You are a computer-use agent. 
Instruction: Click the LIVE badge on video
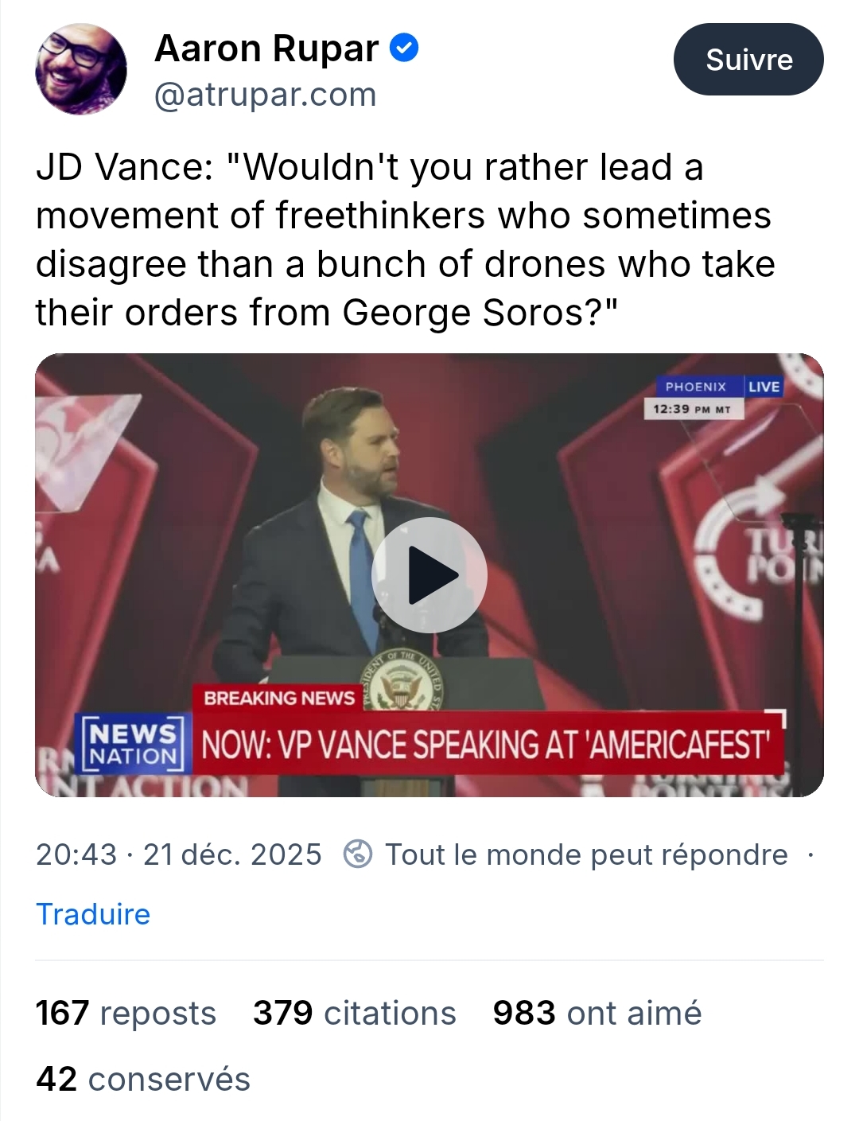click(764, 387)
